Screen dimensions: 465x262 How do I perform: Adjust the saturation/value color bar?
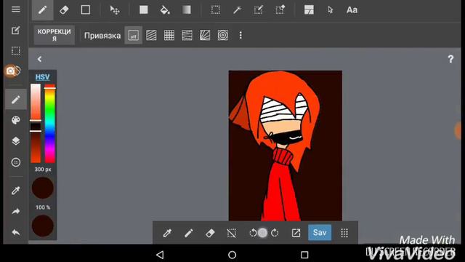36,123
